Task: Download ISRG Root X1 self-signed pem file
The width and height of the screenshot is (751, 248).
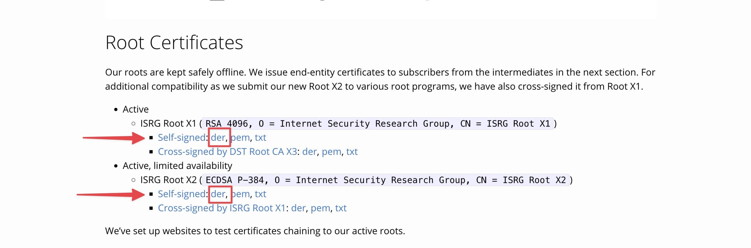Action: [240, 138]
